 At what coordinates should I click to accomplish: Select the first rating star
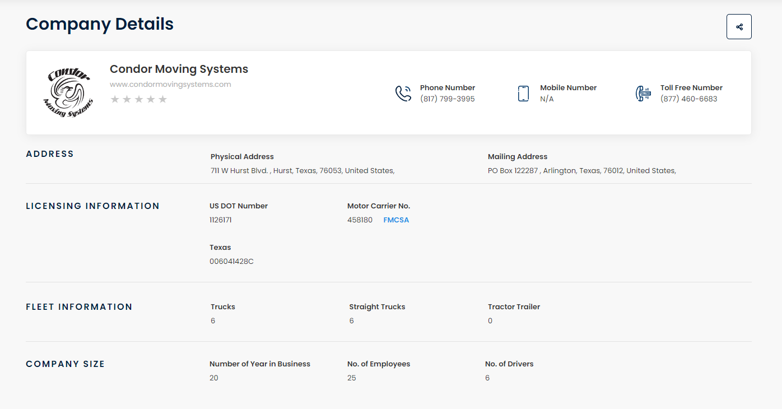tap(115, 99)
